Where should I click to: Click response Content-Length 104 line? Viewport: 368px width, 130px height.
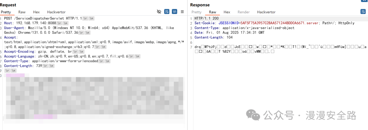pos(214,37)
